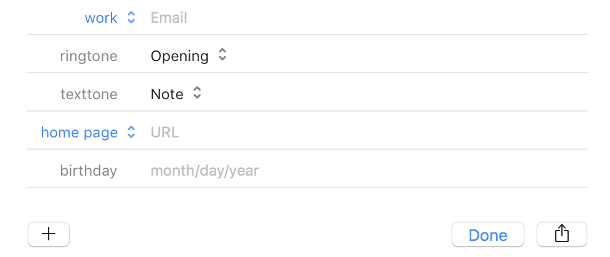
Task: Select the month segment of birthday
Action: click(173, 171)
